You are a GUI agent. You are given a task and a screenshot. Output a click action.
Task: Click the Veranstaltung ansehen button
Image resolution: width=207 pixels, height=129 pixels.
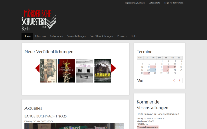point(148,127)
